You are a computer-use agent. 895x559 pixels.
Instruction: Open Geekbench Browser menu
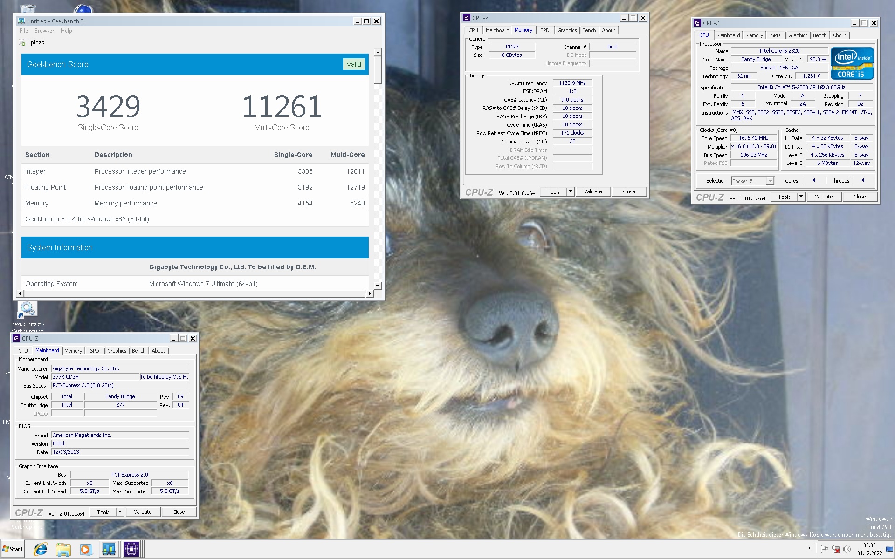point(44,31)
